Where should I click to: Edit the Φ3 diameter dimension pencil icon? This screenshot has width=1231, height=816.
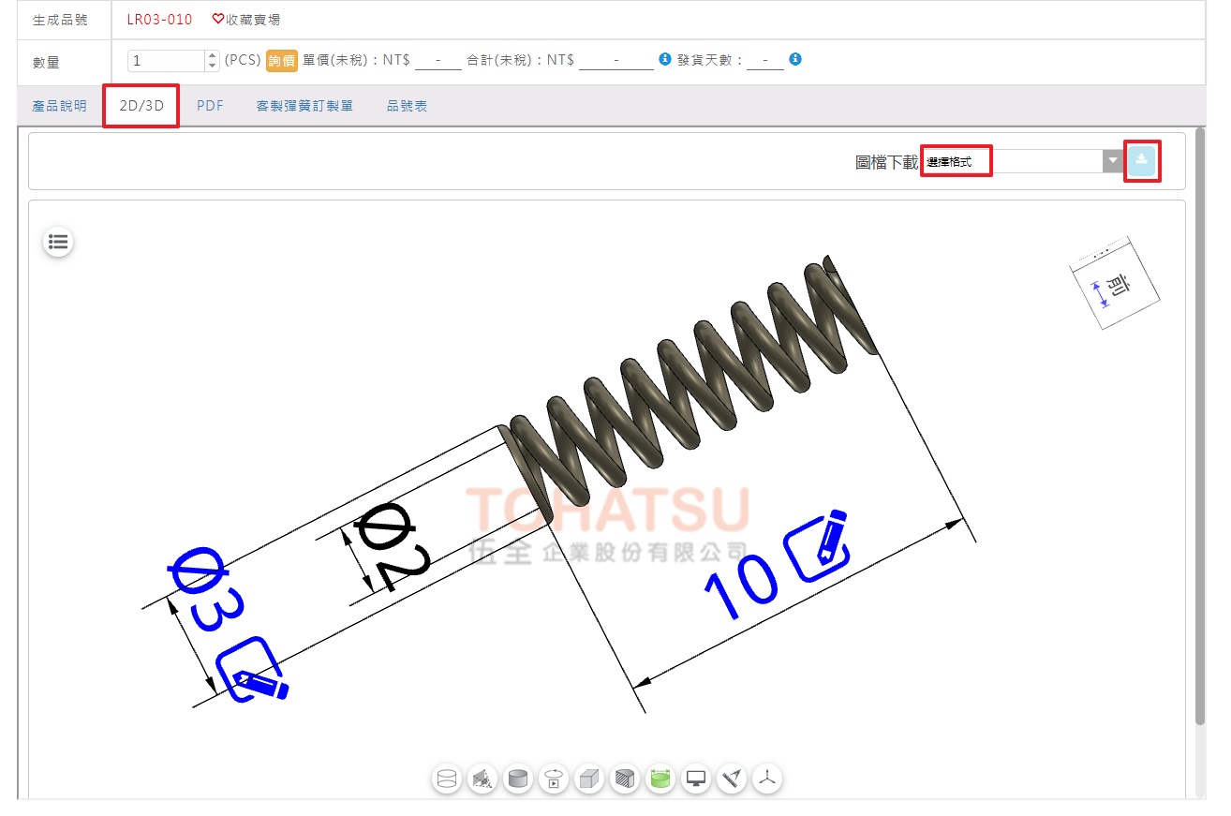pos(251,670)
